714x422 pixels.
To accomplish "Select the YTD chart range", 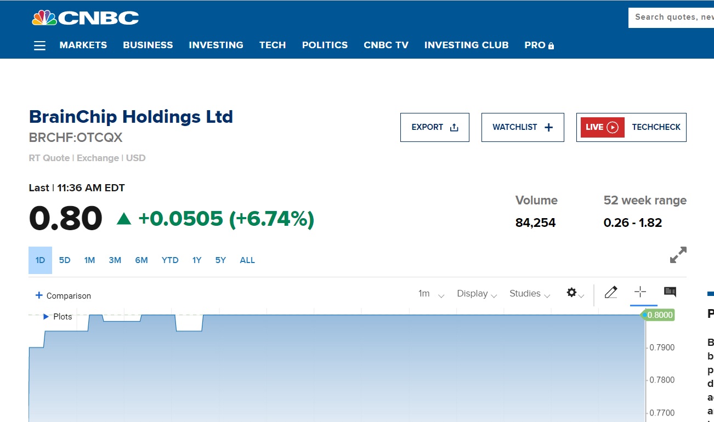I will [170, 260].
